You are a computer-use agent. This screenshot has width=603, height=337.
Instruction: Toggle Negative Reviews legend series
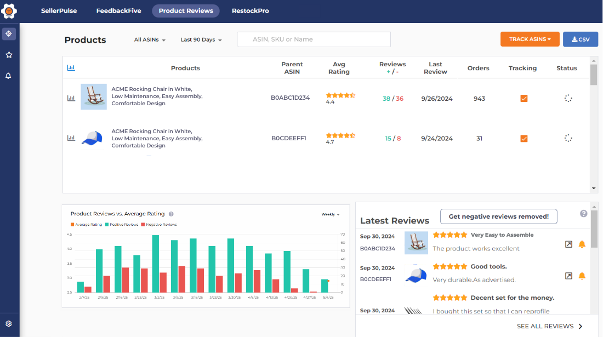[x=158, y=225]
